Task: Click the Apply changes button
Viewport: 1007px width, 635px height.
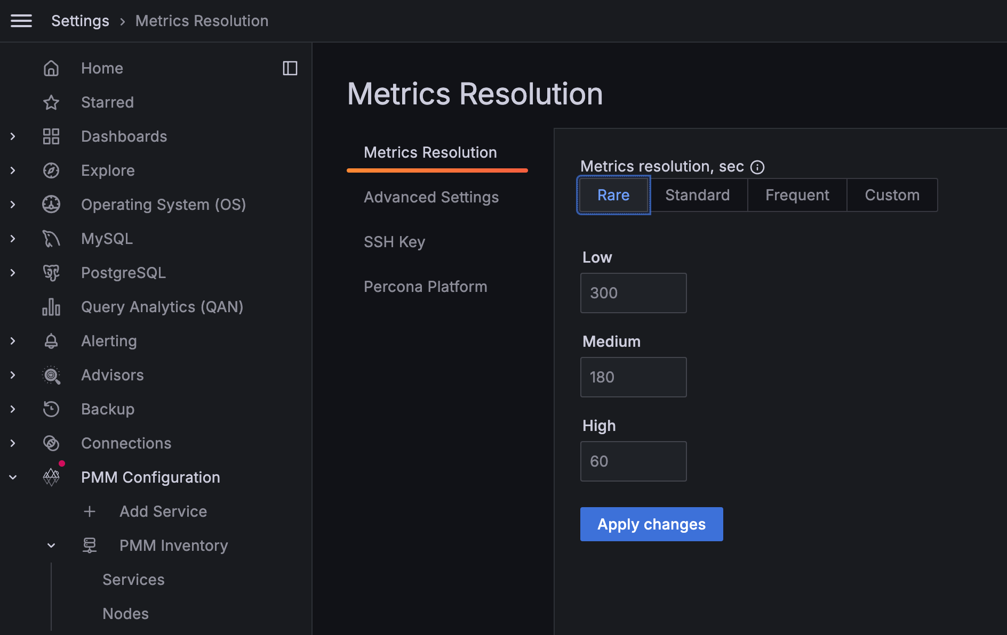Action: coord(651,524)
